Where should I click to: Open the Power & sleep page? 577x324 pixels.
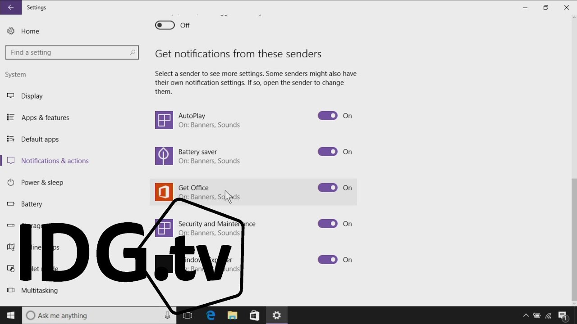point(42,182)
